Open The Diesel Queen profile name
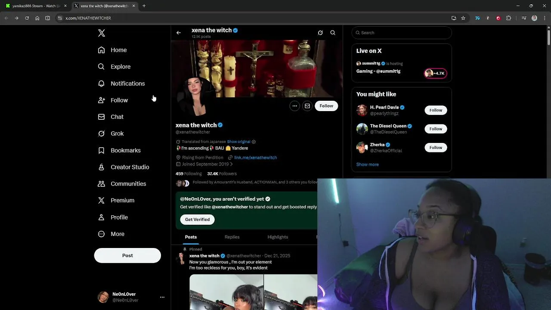551x310 pixels. (388, 126)
